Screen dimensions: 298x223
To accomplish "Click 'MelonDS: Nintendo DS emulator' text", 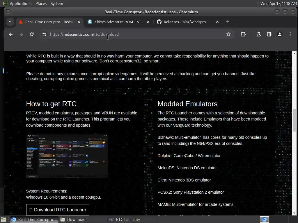I will point(187,168).
